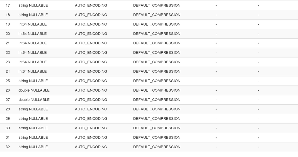
Task: Click row number 17 in the table
Action: (8, 5)
